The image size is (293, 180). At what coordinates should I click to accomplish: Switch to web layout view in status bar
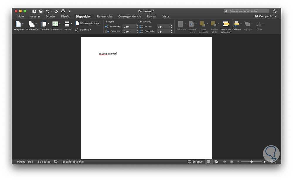216,162
